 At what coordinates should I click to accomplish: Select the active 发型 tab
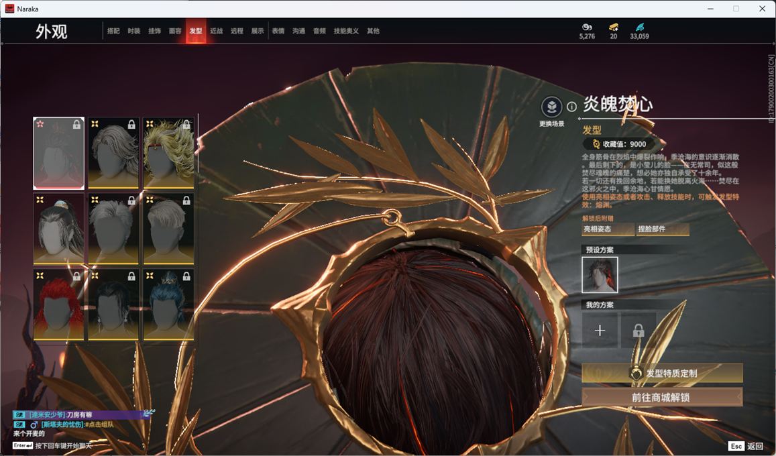(x=196, y=31)
